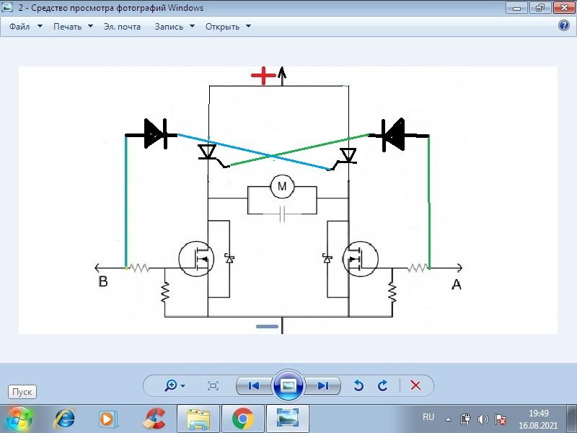The width and height of the screenshot is (577, 433).
Task: Minimize the photo viewer window
Action: pos(516,8)
